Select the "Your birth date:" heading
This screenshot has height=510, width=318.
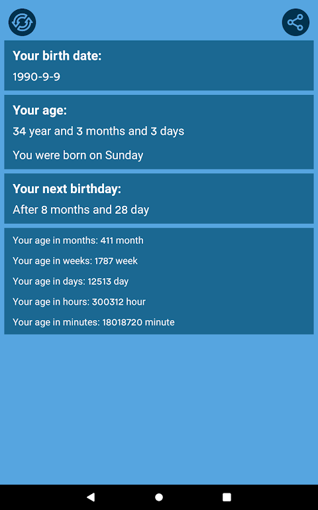click(57, 56)
